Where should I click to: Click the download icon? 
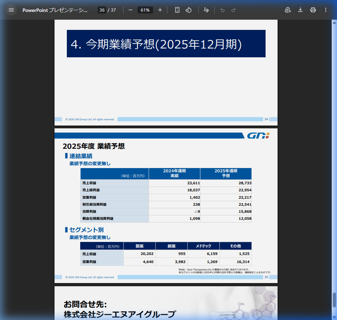(300, 10)
